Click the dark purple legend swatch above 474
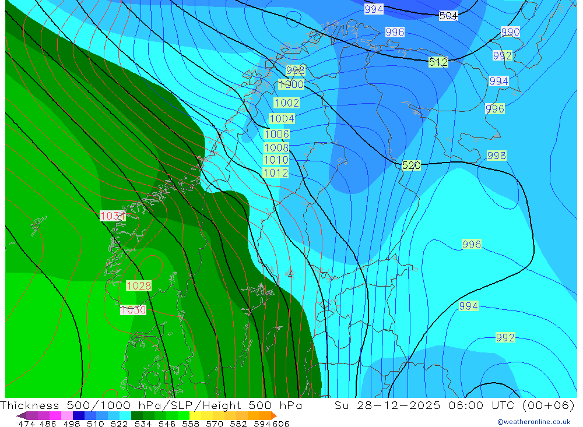The height and width of the screenshot is (427, 583). 32,415
